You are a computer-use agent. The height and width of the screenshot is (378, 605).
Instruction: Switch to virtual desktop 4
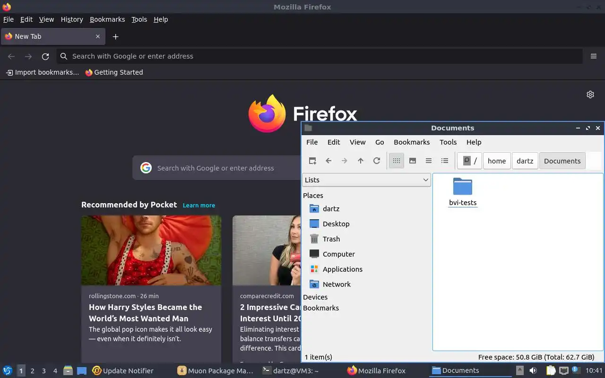point(55,371)
